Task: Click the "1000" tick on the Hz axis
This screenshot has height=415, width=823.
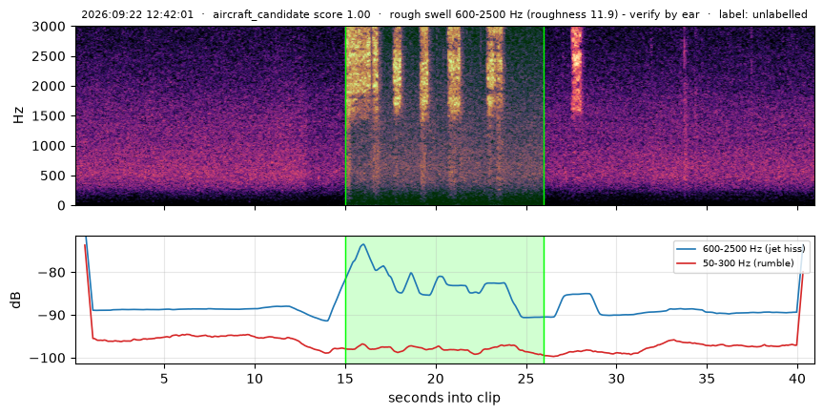Action: [51, 146]
